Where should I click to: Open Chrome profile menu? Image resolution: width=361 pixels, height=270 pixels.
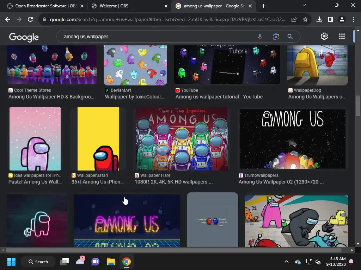[x=342, y=20]
